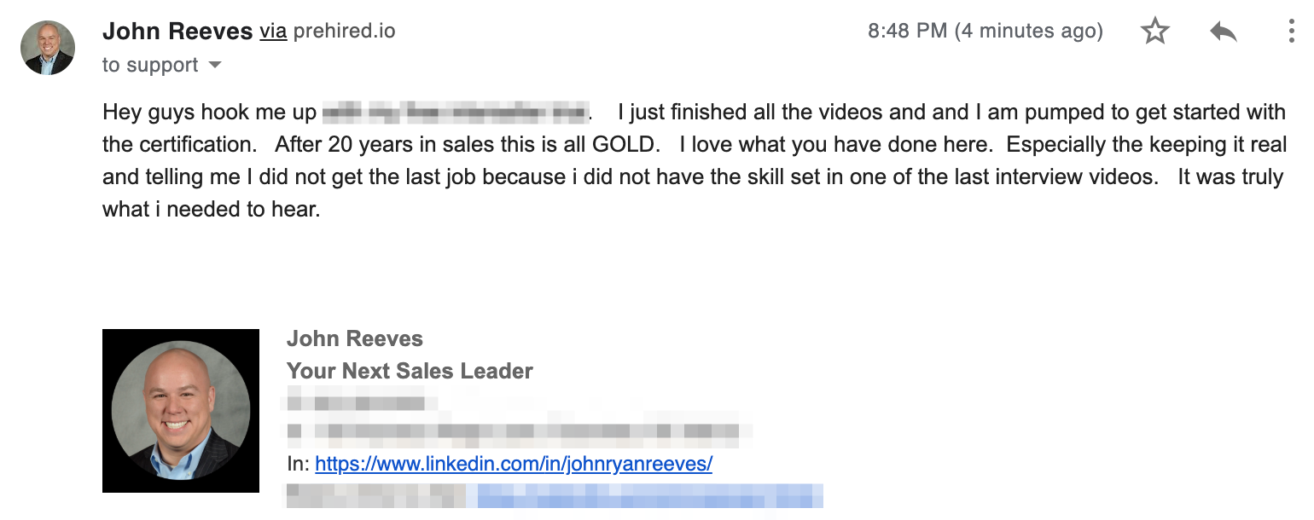Click the blurred blue link below LinkedIn URL
Screen dimensions: 1314x520
[648, 495]
